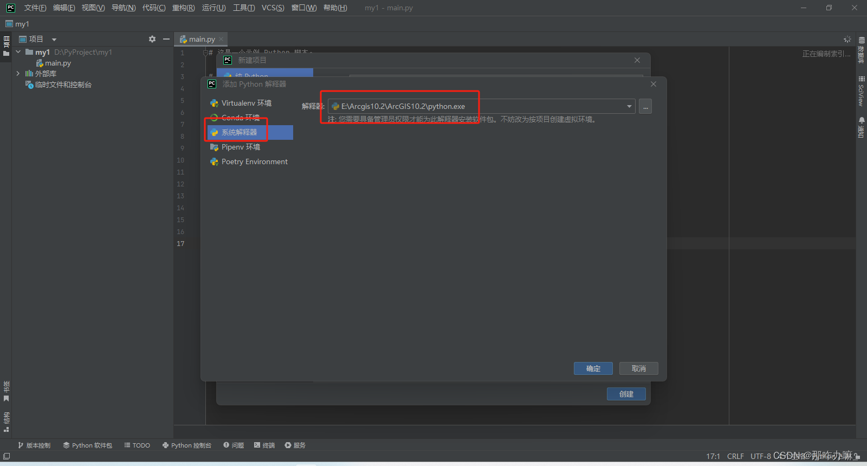Open the 通知 side panel
867x466 pixels.
pos(862,127)
